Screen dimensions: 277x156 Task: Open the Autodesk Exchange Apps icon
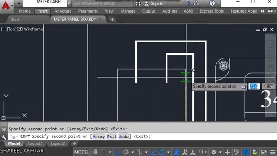click(x=188, y=3)
